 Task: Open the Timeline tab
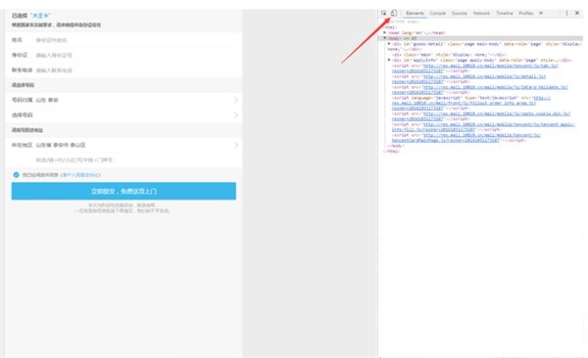505,13
